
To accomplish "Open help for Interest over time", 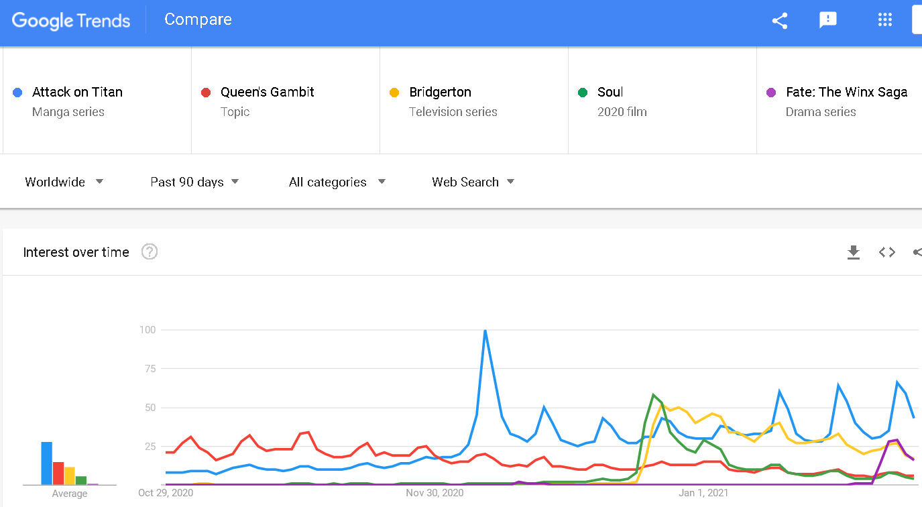I will [150, 252].
